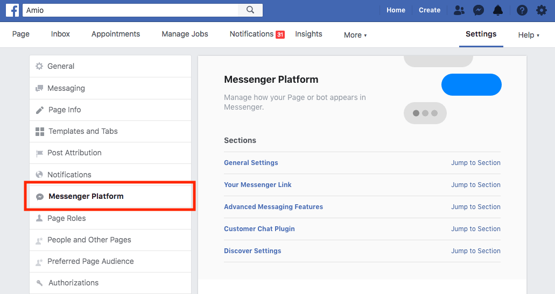
Task: Open the Friend Requests icon
Action: click(459, 10)
